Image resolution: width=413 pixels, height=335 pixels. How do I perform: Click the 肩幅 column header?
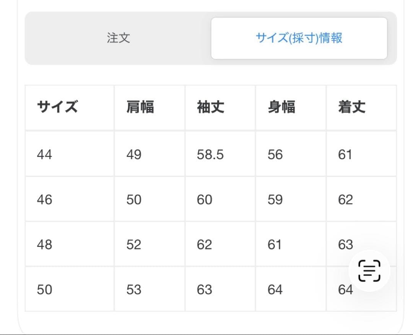coord(140,107)
